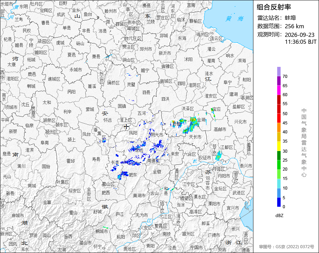
Task: Click the green echo patch near 江都区
Action: pyautogui.click(x=218, y=156)
